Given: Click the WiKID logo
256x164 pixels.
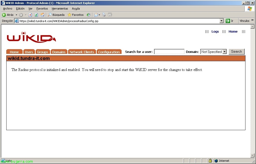Looking at the screenshot, I should point(31,37).
